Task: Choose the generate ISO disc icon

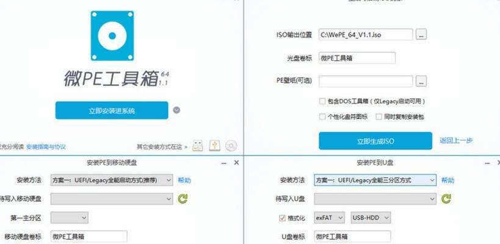Action: 231,146
